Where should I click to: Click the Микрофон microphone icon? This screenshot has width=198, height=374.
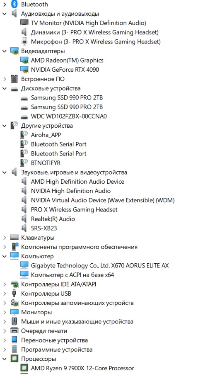click(24, 41)
